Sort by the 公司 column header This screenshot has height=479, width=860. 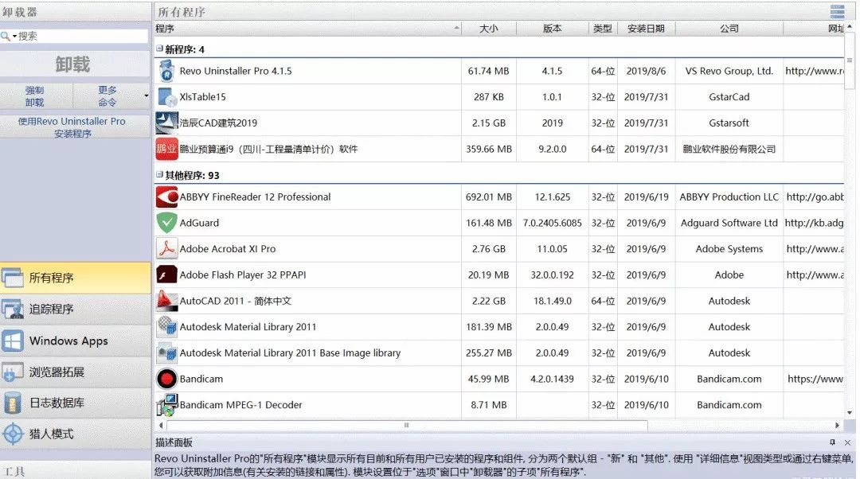pos(729,29)
